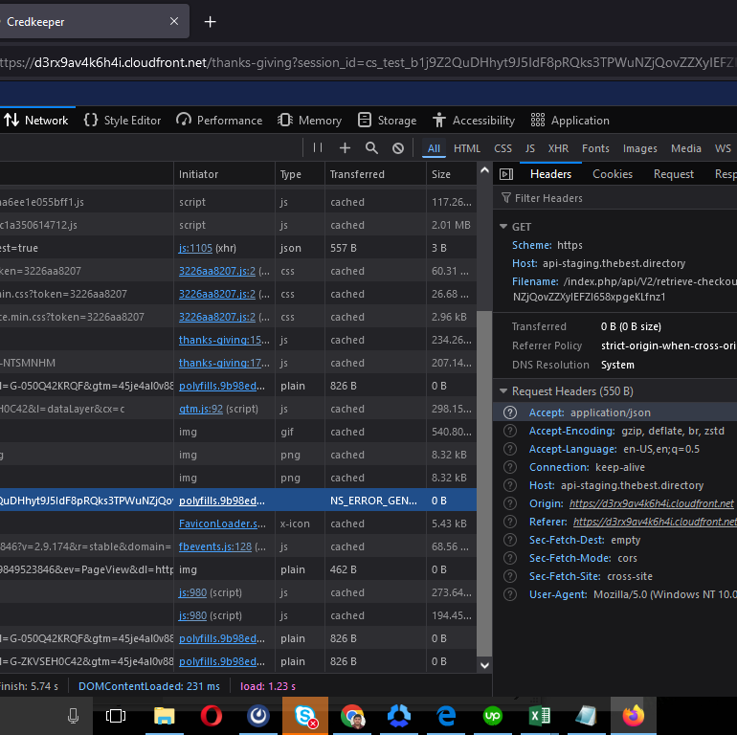The image size is (737, 735).
Task: Click the browser address bar URL
Action: pyautogui.click(x=368, y=62)
